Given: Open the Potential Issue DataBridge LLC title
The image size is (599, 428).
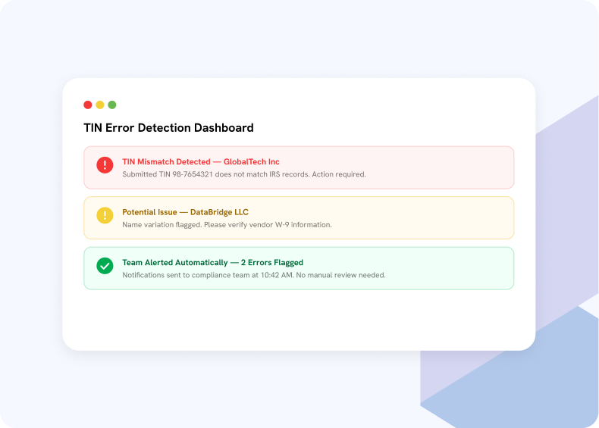Looking at the screenshot, I should [x=185, y=212].
